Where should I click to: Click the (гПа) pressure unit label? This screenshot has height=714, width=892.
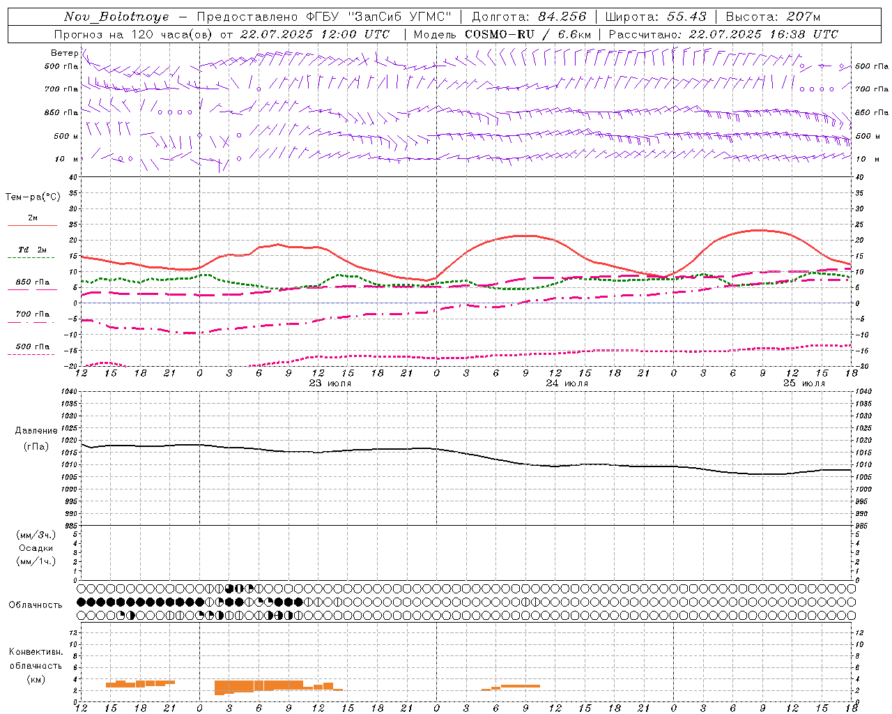pyautogui.click(x=36, y=446)
